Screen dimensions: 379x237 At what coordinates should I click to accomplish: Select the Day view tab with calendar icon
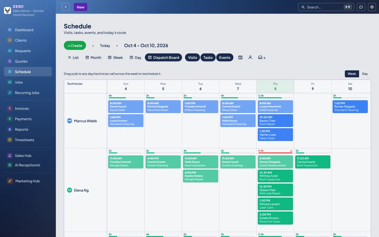[135, 57]
